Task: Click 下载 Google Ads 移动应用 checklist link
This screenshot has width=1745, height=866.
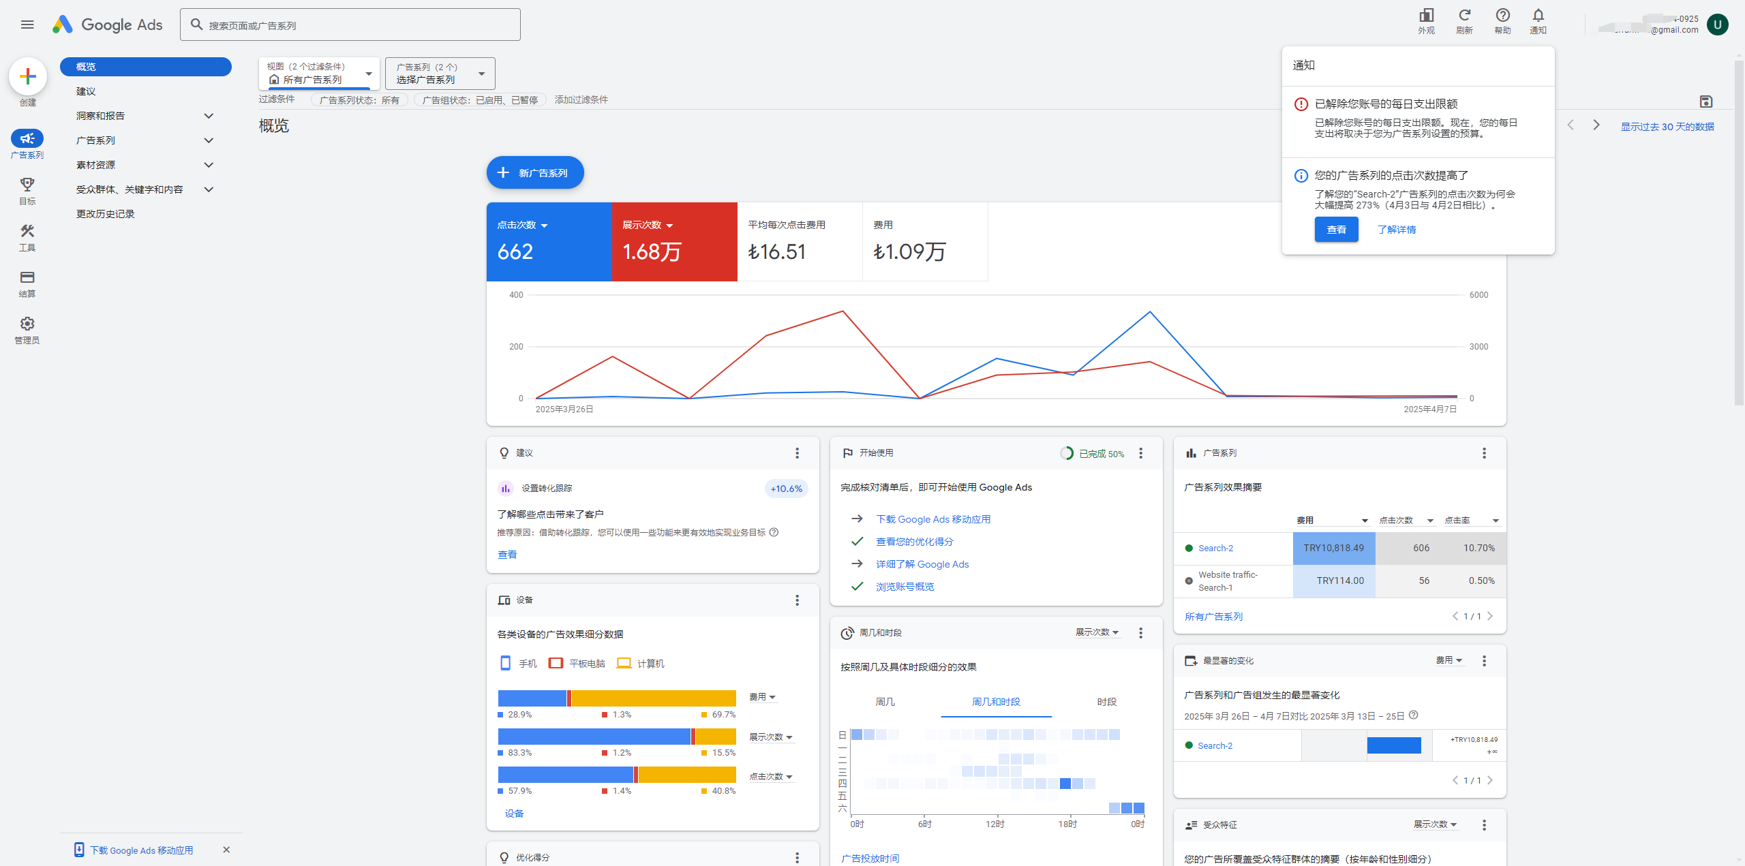Action: click(x=933, y=519)
